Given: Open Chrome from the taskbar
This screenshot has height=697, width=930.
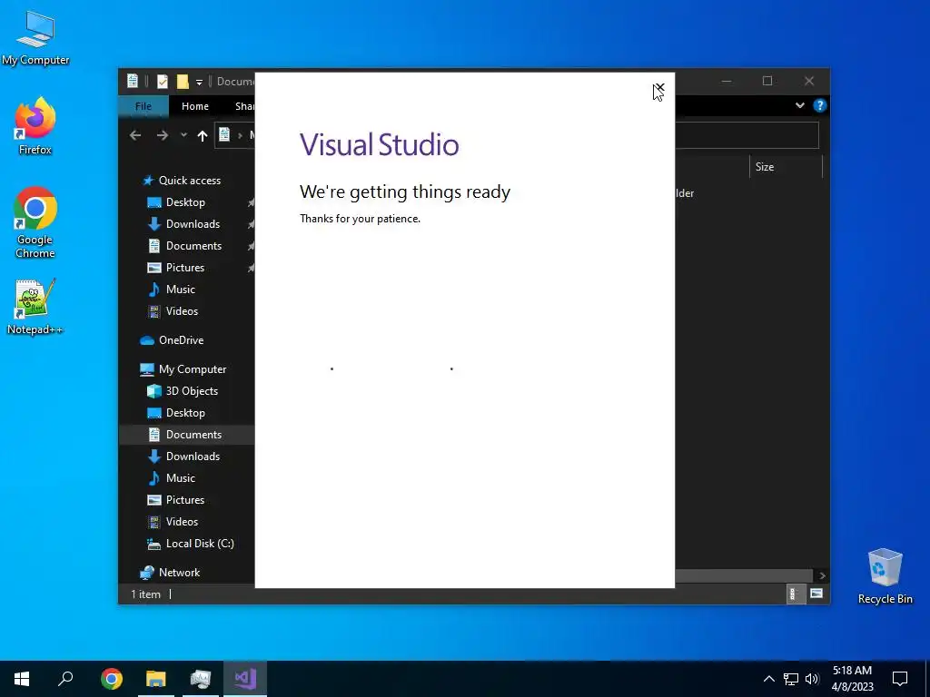Looking at the screenshot, I should click(x=112, y=679).
